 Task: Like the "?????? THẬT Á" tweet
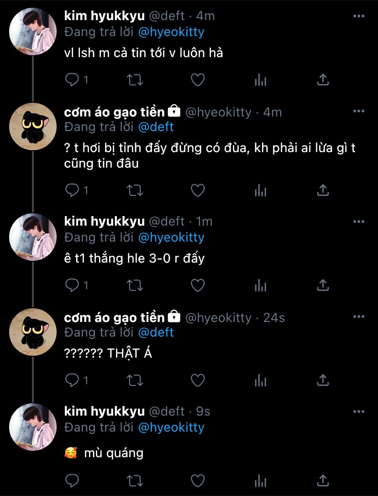click(x=197, y=380)
